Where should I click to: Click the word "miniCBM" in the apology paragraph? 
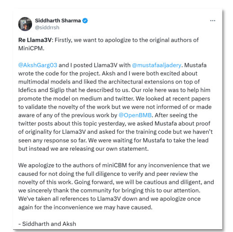114,166
